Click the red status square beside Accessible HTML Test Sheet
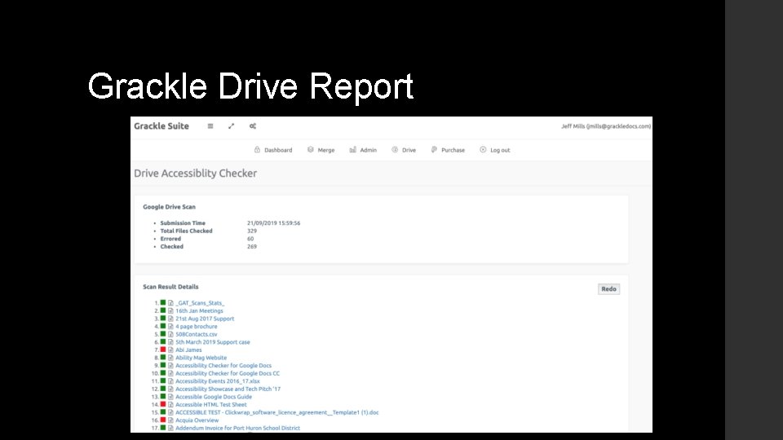783x440 pixels. 163,404
